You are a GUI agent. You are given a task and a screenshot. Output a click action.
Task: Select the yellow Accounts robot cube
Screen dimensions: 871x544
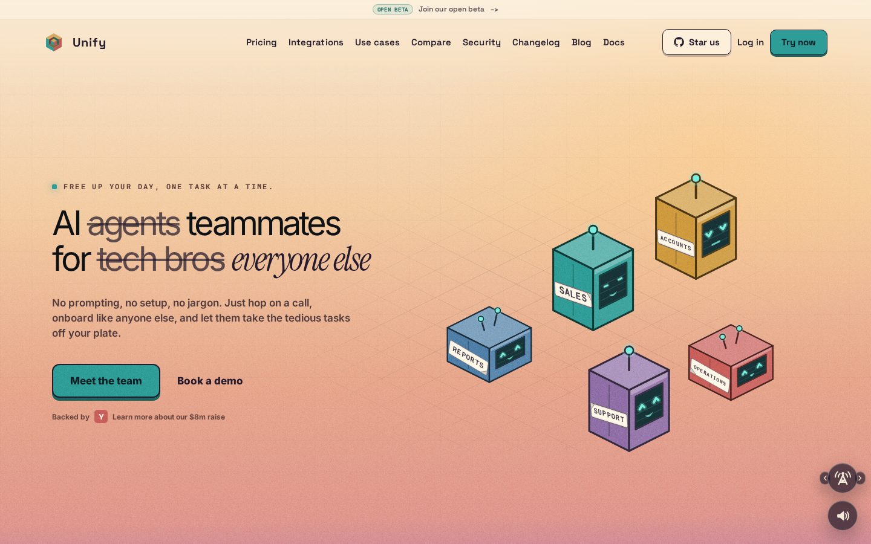(696, 227)
